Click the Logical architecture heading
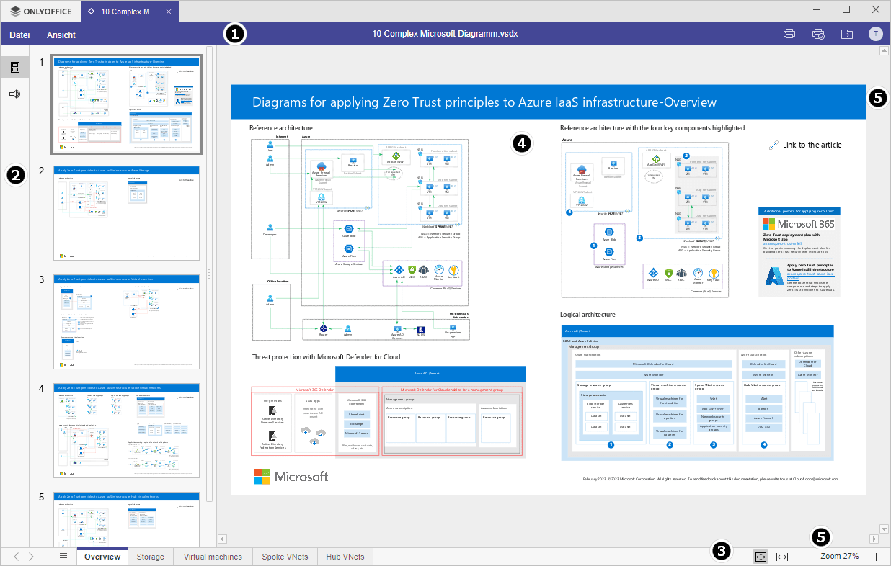 588,315
